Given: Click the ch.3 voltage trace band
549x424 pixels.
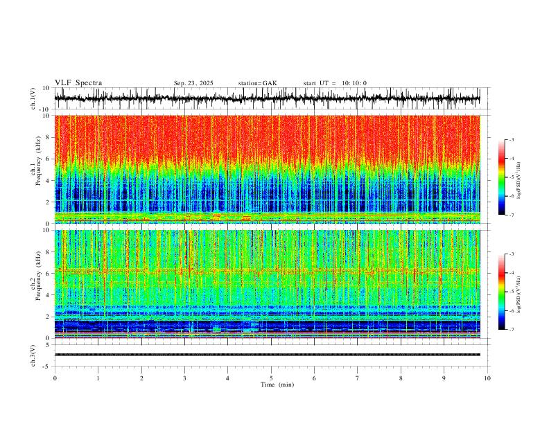Looking at the screenshot, I should click(267, 355).
